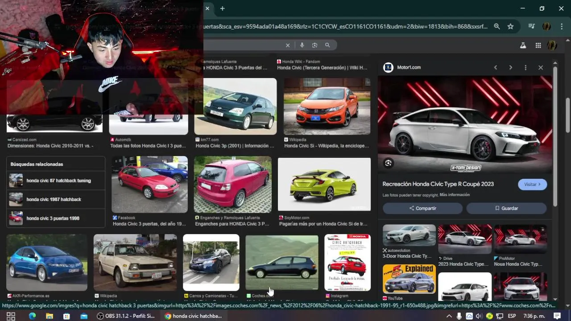
Task: Start voice search with microphone icon
Action: 302,45
